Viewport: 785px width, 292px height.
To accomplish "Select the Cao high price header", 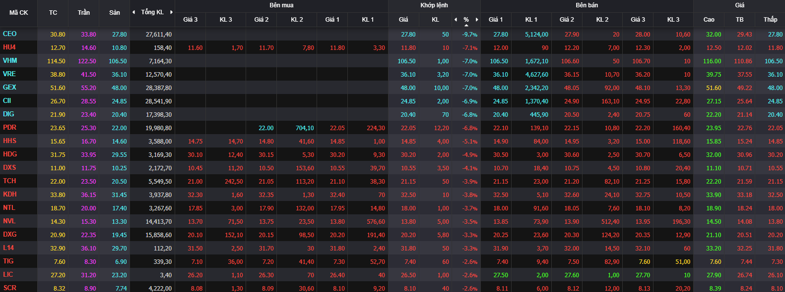I will pyautogui.click(x=709, y=20).
